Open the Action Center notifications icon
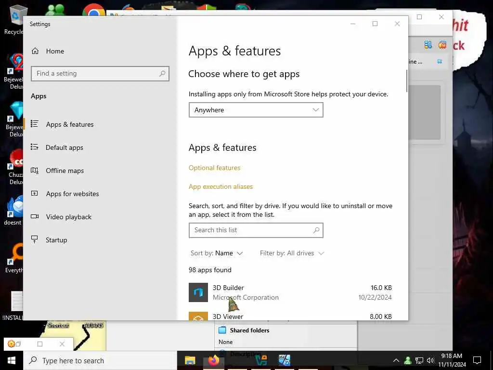493x370 pixels. tap(477, 360)
